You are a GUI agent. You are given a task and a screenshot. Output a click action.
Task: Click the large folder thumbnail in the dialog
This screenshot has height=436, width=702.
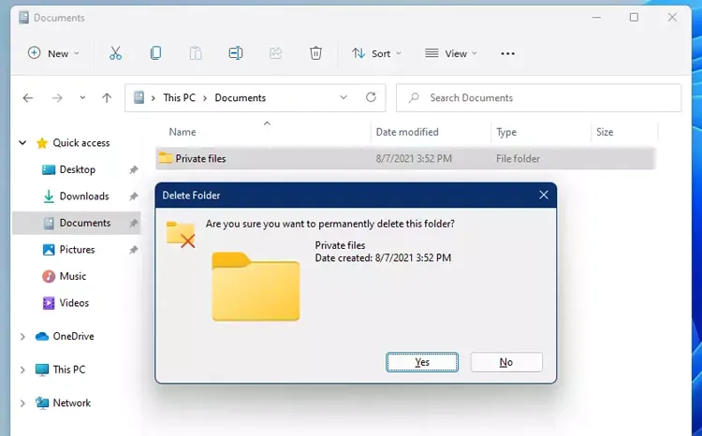click(256, 286)
